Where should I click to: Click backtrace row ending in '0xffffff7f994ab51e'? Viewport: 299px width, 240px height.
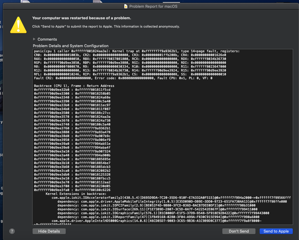[72, 144]
